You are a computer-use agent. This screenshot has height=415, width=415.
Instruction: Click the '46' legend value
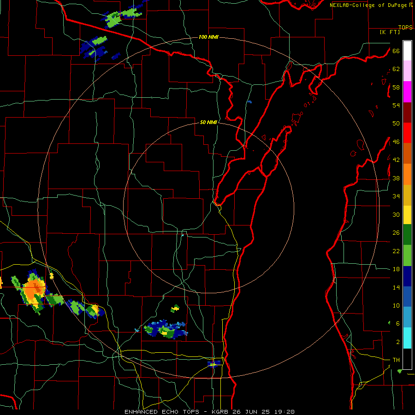pyautogui.click(x=396, y=142)
